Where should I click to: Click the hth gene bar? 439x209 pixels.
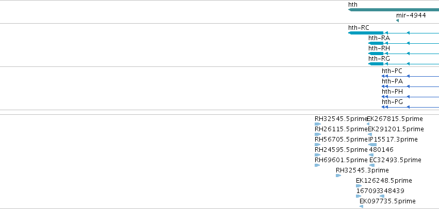click(394, 10)
